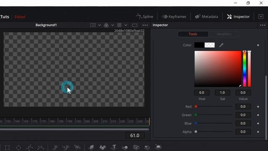The image size is (268, 151).
Task: Add a Text 3D node
Action: coord(114,147)
